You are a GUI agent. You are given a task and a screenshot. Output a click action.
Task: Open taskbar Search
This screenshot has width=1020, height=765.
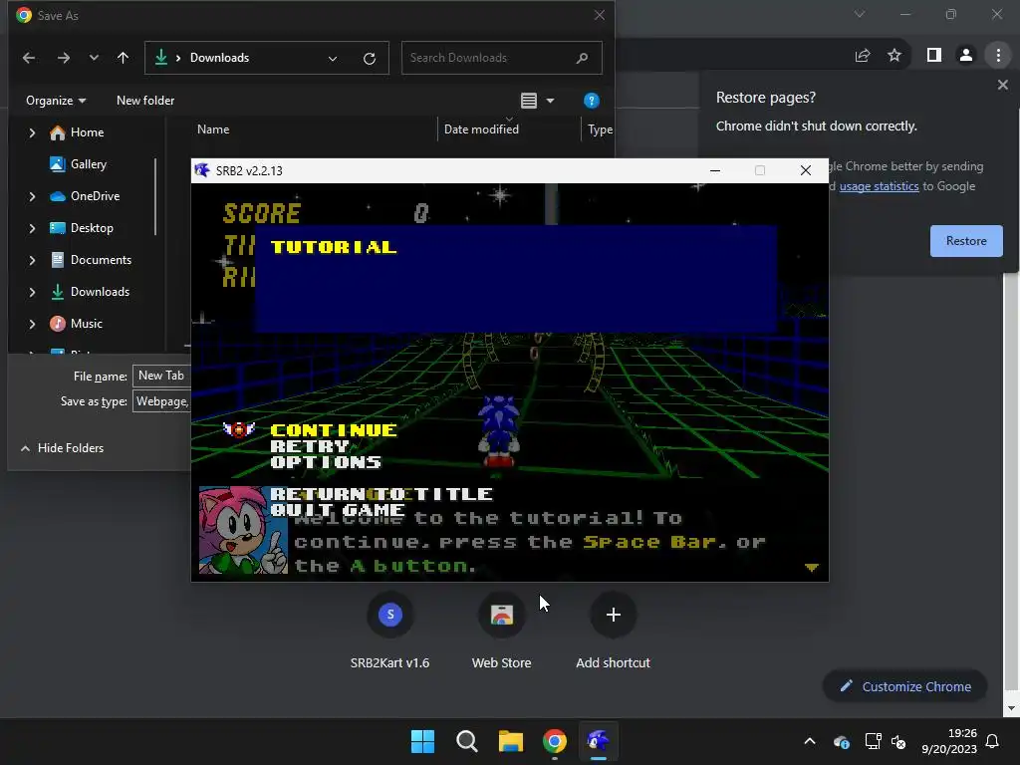point(466,741)
